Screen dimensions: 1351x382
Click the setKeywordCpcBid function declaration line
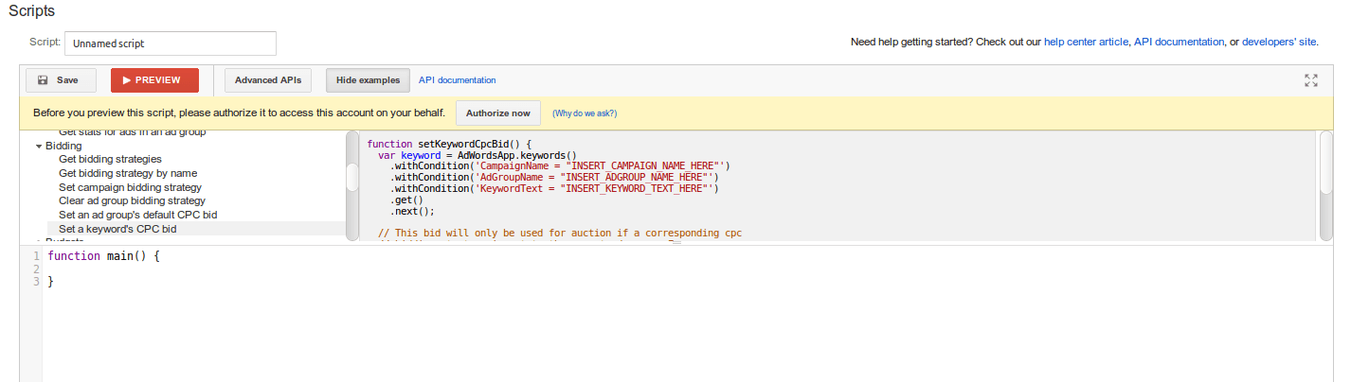point(450,144)
